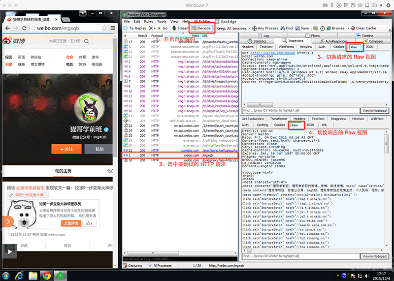The image size is (394, 281).
Task: Expand the Fiddler toolbar overflow arrow
Action: tap(390, 30)
